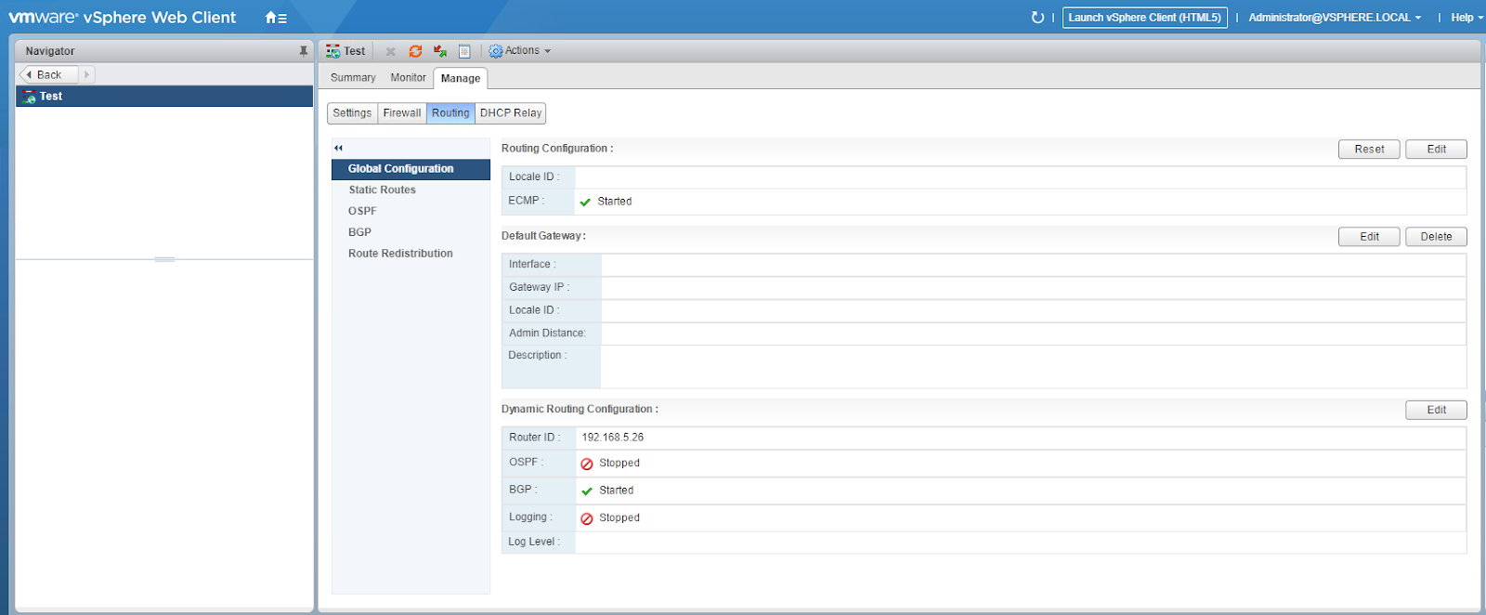
Task: Click the vSphere home menu icon
Action: (x=276, y=18)
